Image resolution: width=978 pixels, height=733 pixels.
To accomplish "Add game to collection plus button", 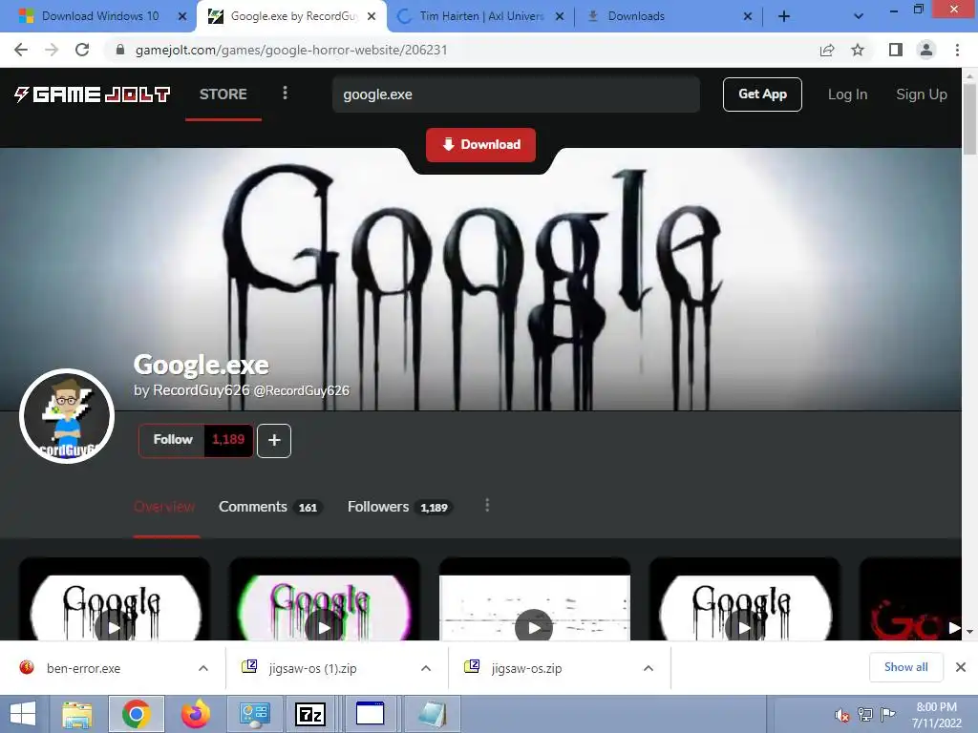I will click(274, 441).
